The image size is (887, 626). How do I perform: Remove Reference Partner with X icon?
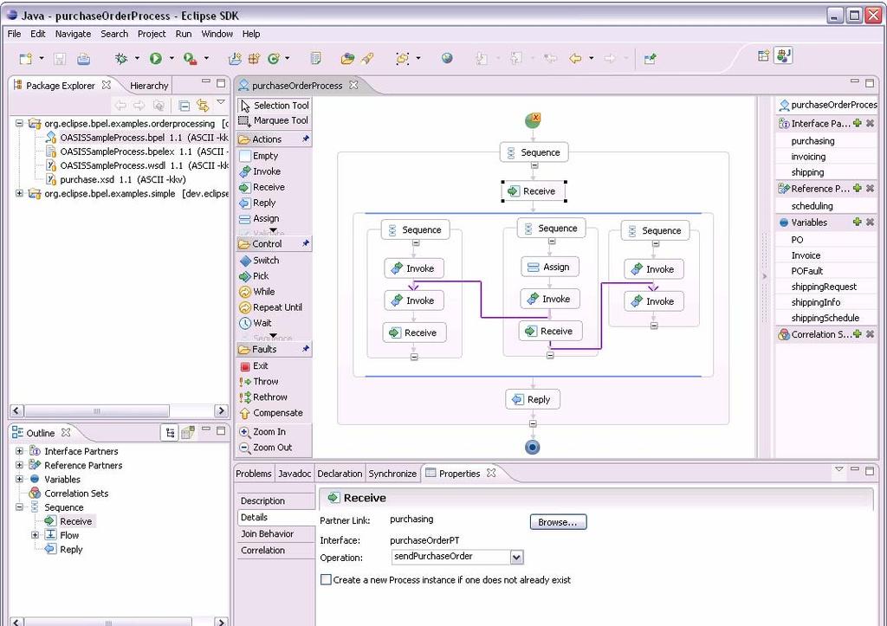[x=870, y=188]
